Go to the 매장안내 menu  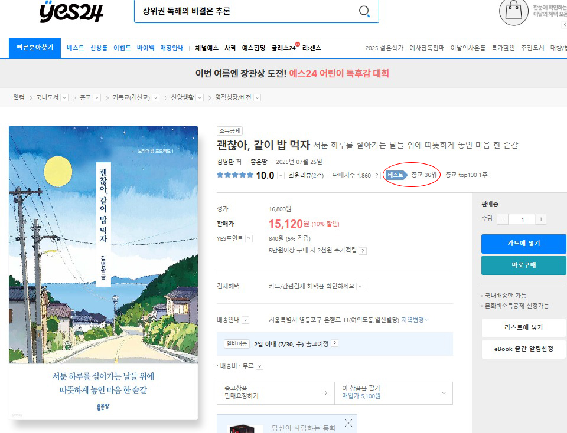(172, 48)
